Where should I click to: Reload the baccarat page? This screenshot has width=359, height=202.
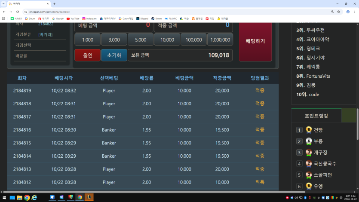pos(18,12)
